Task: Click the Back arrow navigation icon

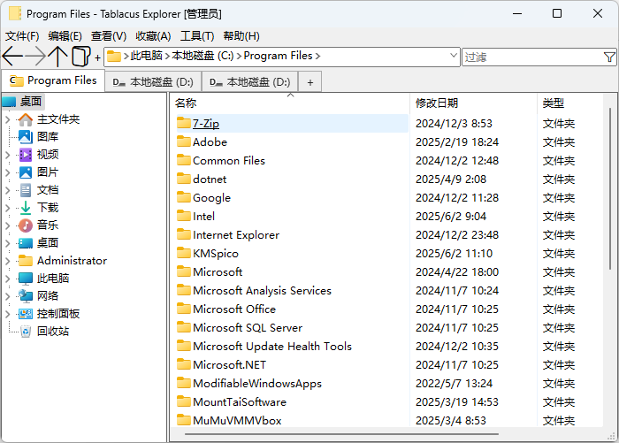Action: point(12,57)
